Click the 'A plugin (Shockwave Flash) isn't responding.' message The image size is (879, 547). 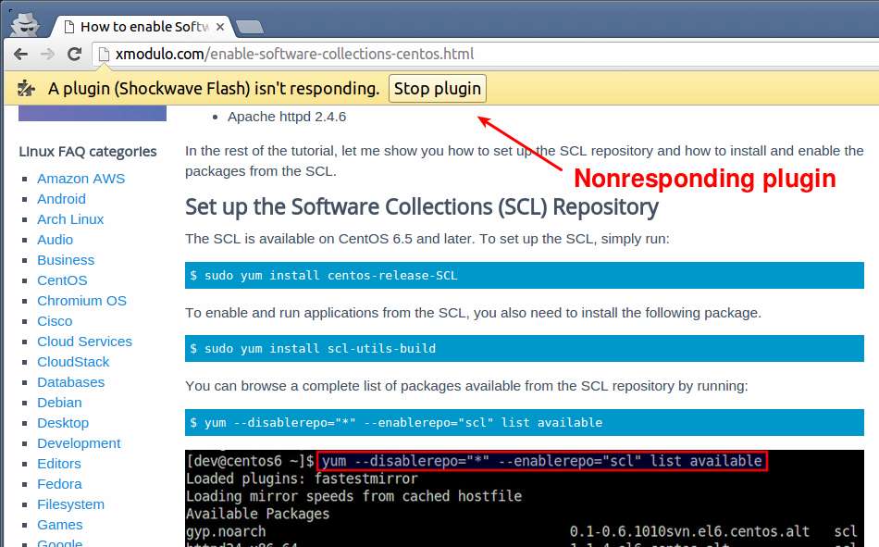pyautogui.click(x=214, y=89)
